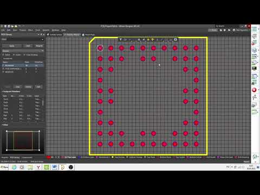
Task: Open the Not Signed In account dropdown
Action: tap(241, 30)
